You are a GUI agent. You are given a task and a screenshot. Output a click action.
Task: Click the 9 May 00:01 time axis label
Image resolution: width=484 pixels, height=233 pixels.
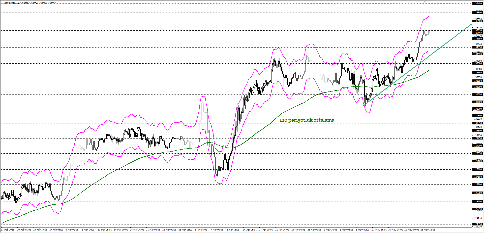tap(362, 230)
